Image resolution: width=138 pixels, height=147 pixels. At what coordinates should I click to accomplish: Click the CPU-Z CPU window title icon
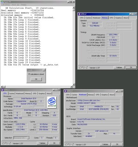tap(3, 90)
